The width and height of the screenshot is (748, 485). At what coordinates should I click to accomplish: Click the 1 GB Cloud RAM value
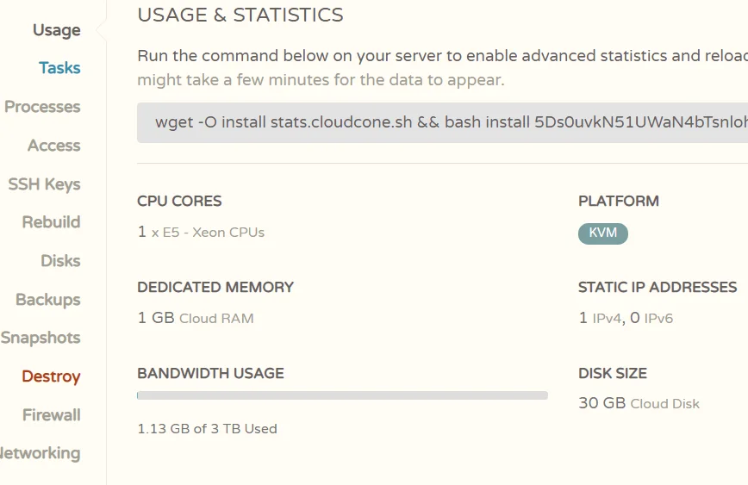coord(196,318)
